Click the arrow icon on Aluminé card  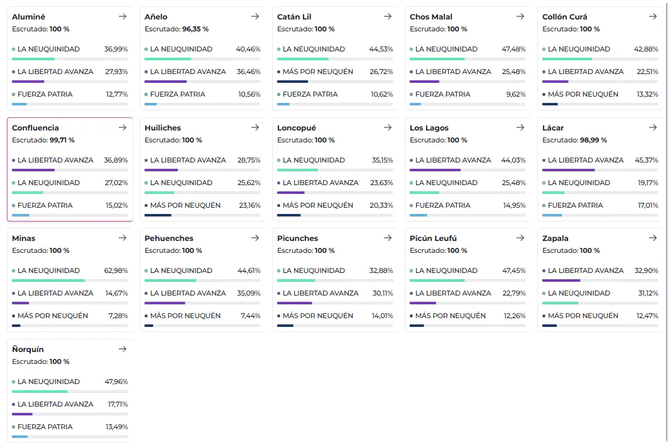click(x=123, y=17)
